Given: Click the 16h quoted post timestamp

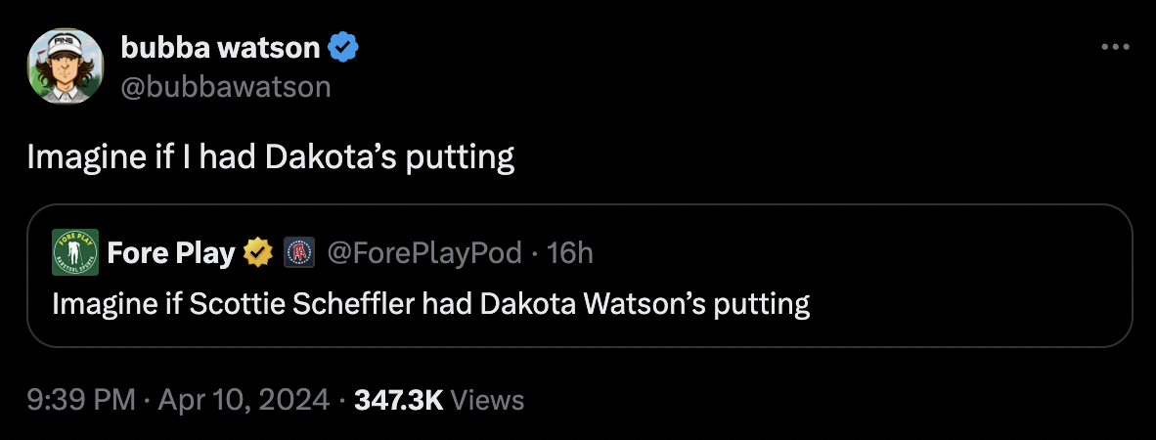Looking at the screenshot, I should click(x=570, y=254).
